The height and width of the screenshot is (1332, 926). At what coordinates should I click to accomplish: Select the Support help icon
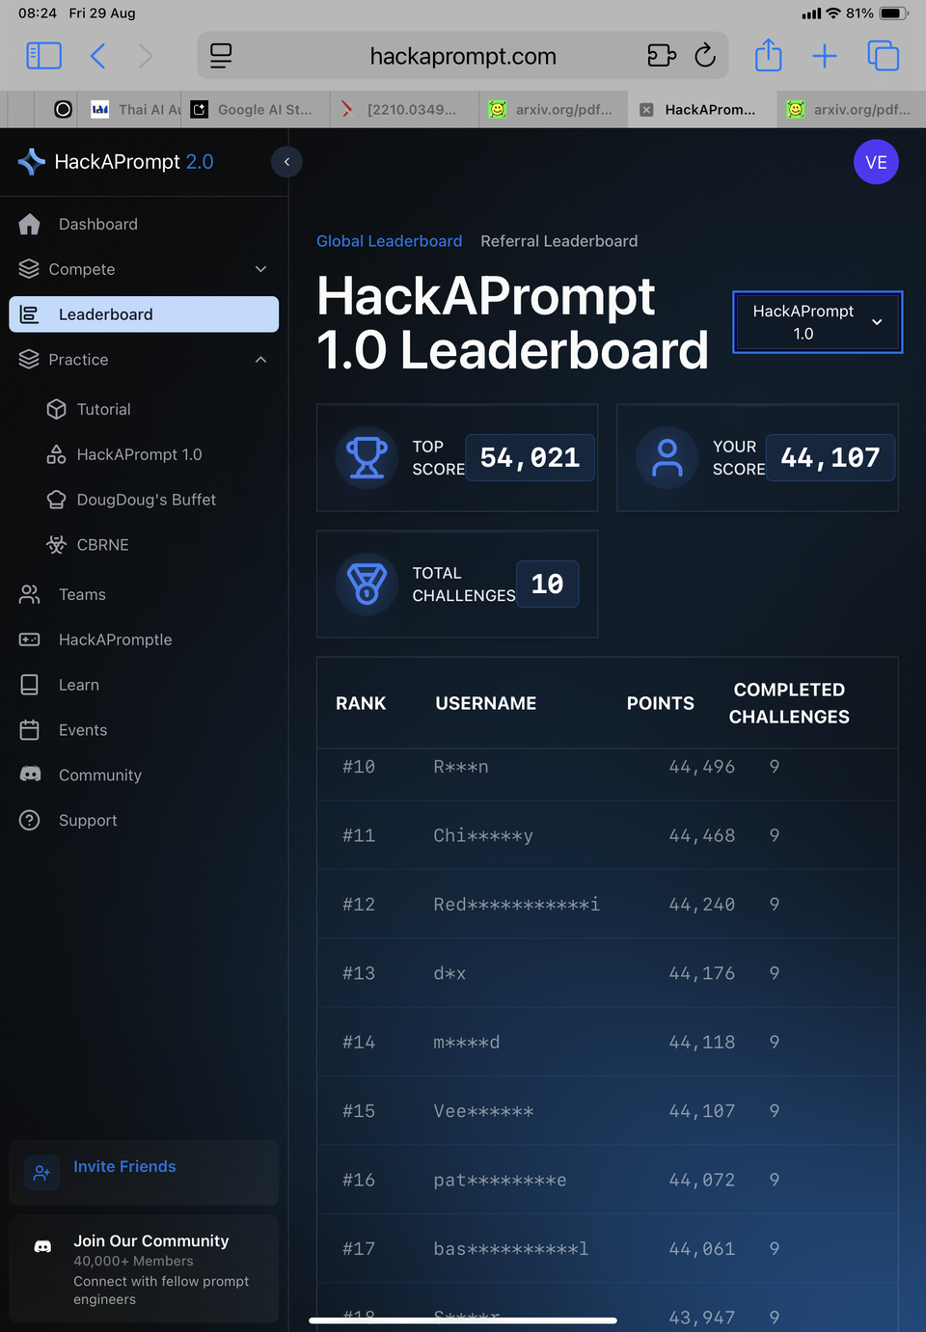pos(30,820)
